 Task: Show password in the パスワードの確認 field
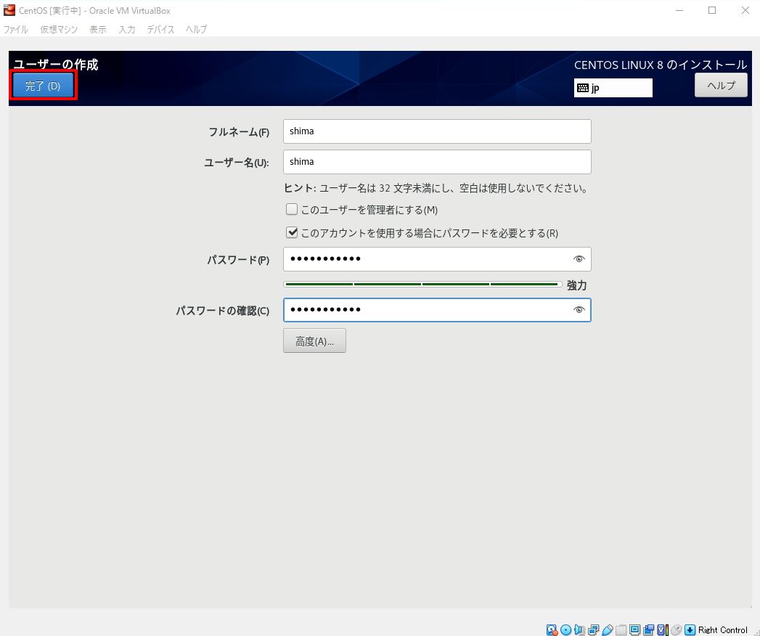579,310
